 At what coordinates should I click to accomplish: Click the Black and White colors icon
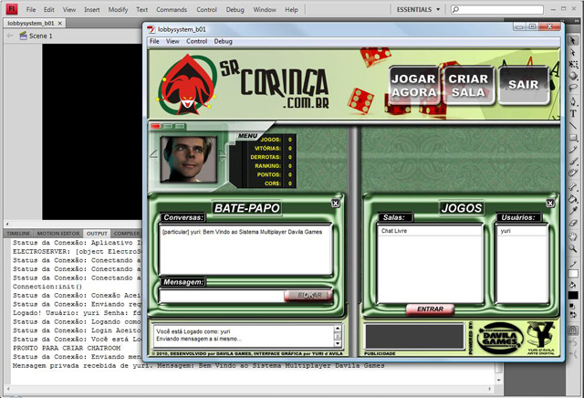[573, 306]
